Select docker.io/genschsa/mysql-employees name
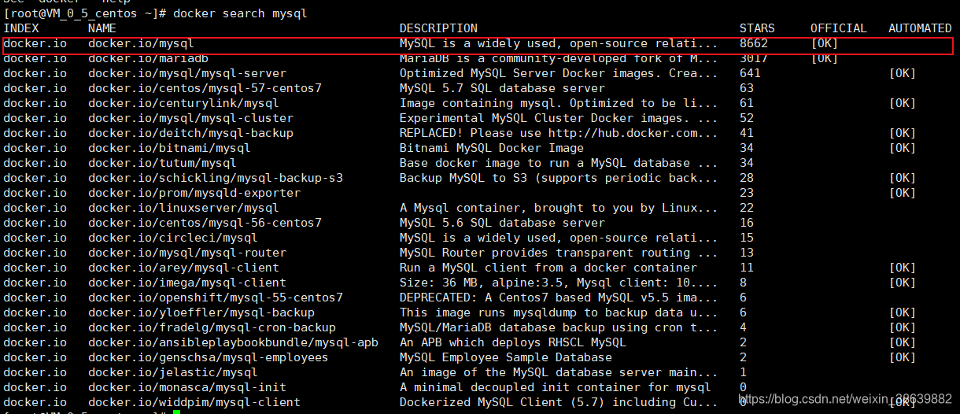The height and width of the screenshot is (414, 960). point(209,357)
